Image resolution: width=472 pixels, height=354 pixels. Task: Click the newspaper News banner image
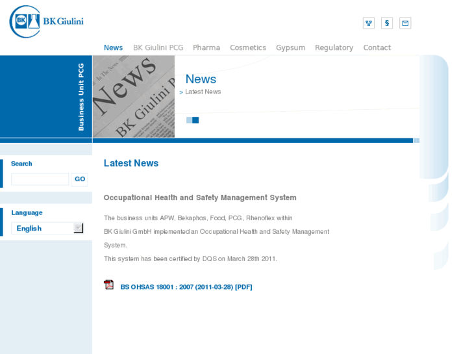(134, 96)
